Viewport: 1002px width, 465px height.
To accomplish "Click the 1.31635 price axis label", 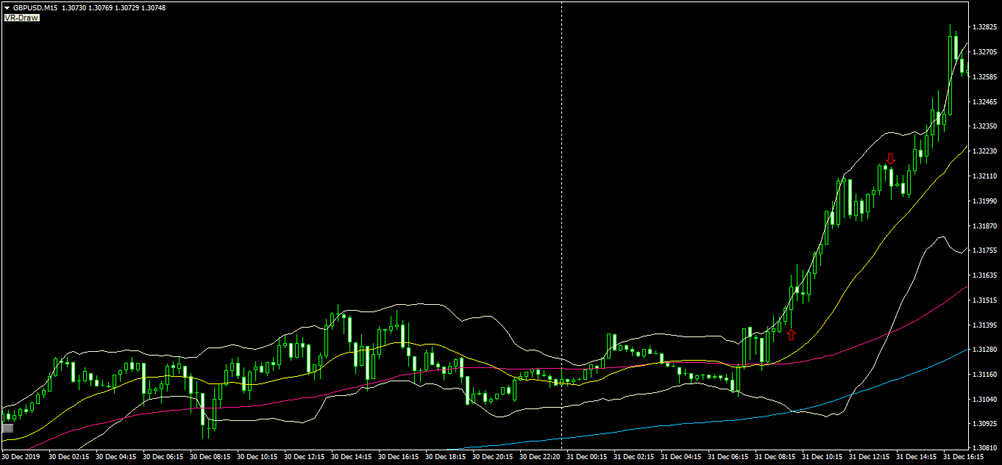I will point(984,275).
